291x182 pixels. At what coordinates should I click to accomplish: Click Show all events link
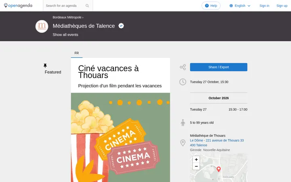65,35
